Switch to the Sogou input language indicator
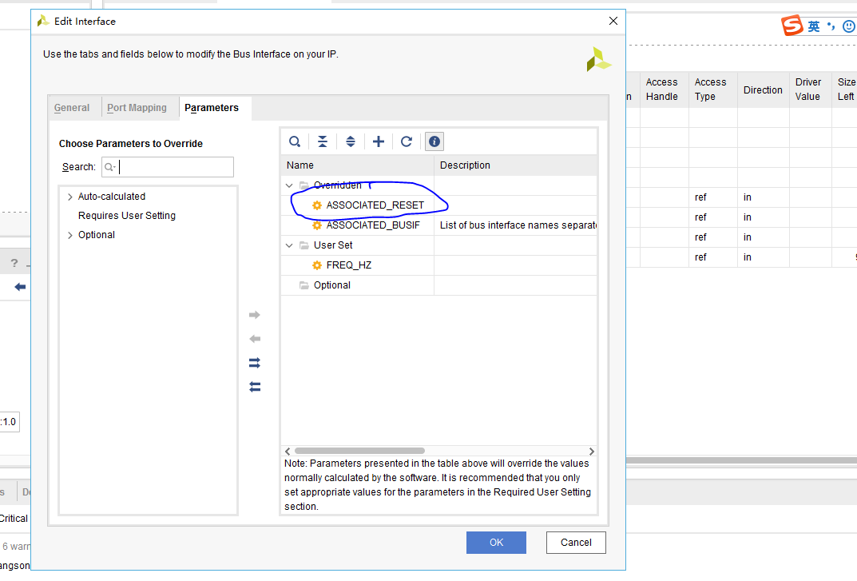The image size is (857, 581). [x=793, y=26]
